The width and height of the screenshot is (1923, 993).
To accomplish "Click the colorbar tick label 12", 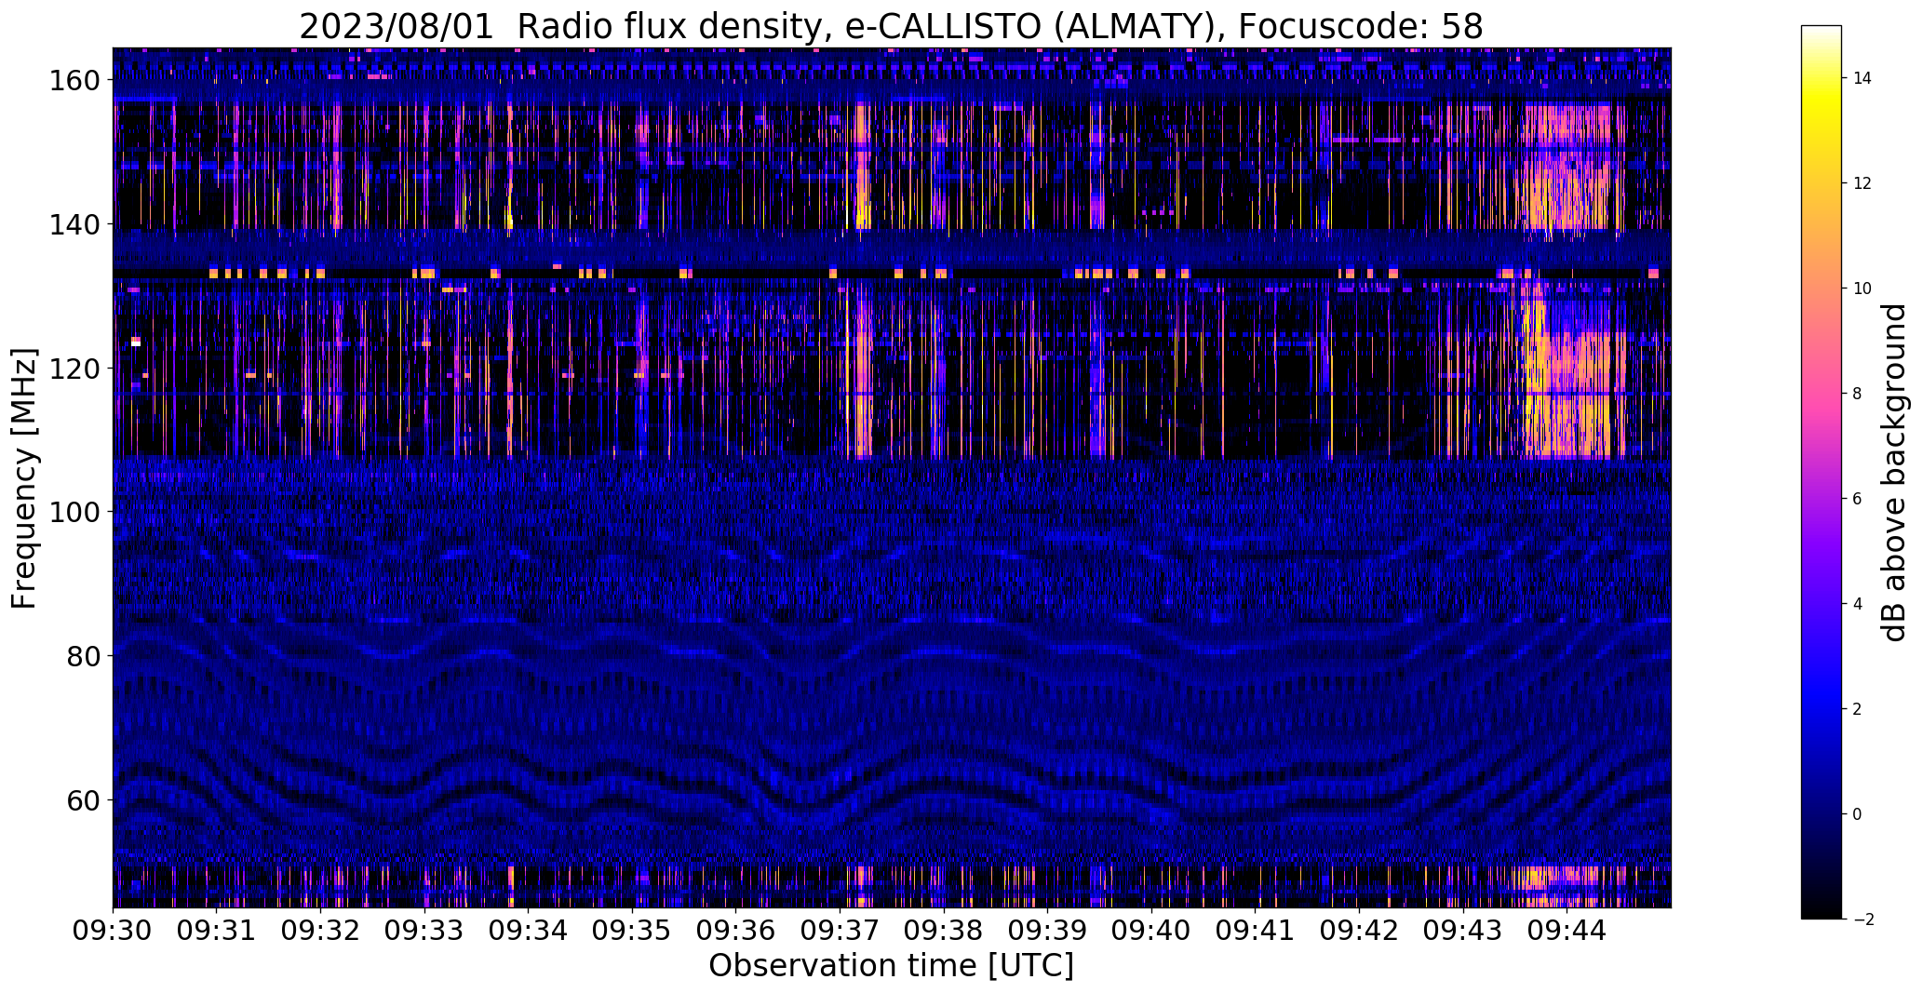I will click(1862, 183).
